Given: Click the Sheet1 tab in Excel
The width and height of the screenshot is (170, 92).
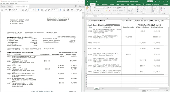Looking at the screenshot, I should tap(97, 88).
